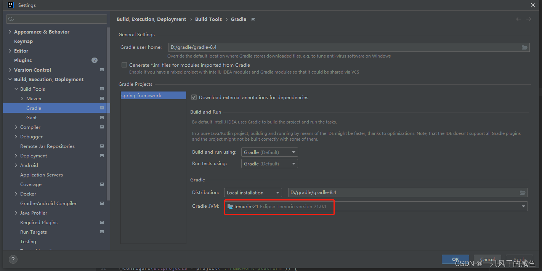
Task: Expand the Maven node
Action: tap(22, 99)
